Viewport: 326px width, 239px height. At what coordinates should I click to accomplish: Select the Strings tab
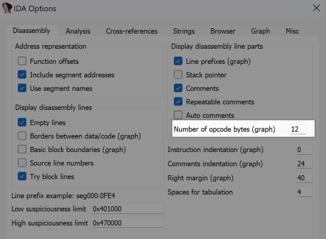[x=184, y=31]
